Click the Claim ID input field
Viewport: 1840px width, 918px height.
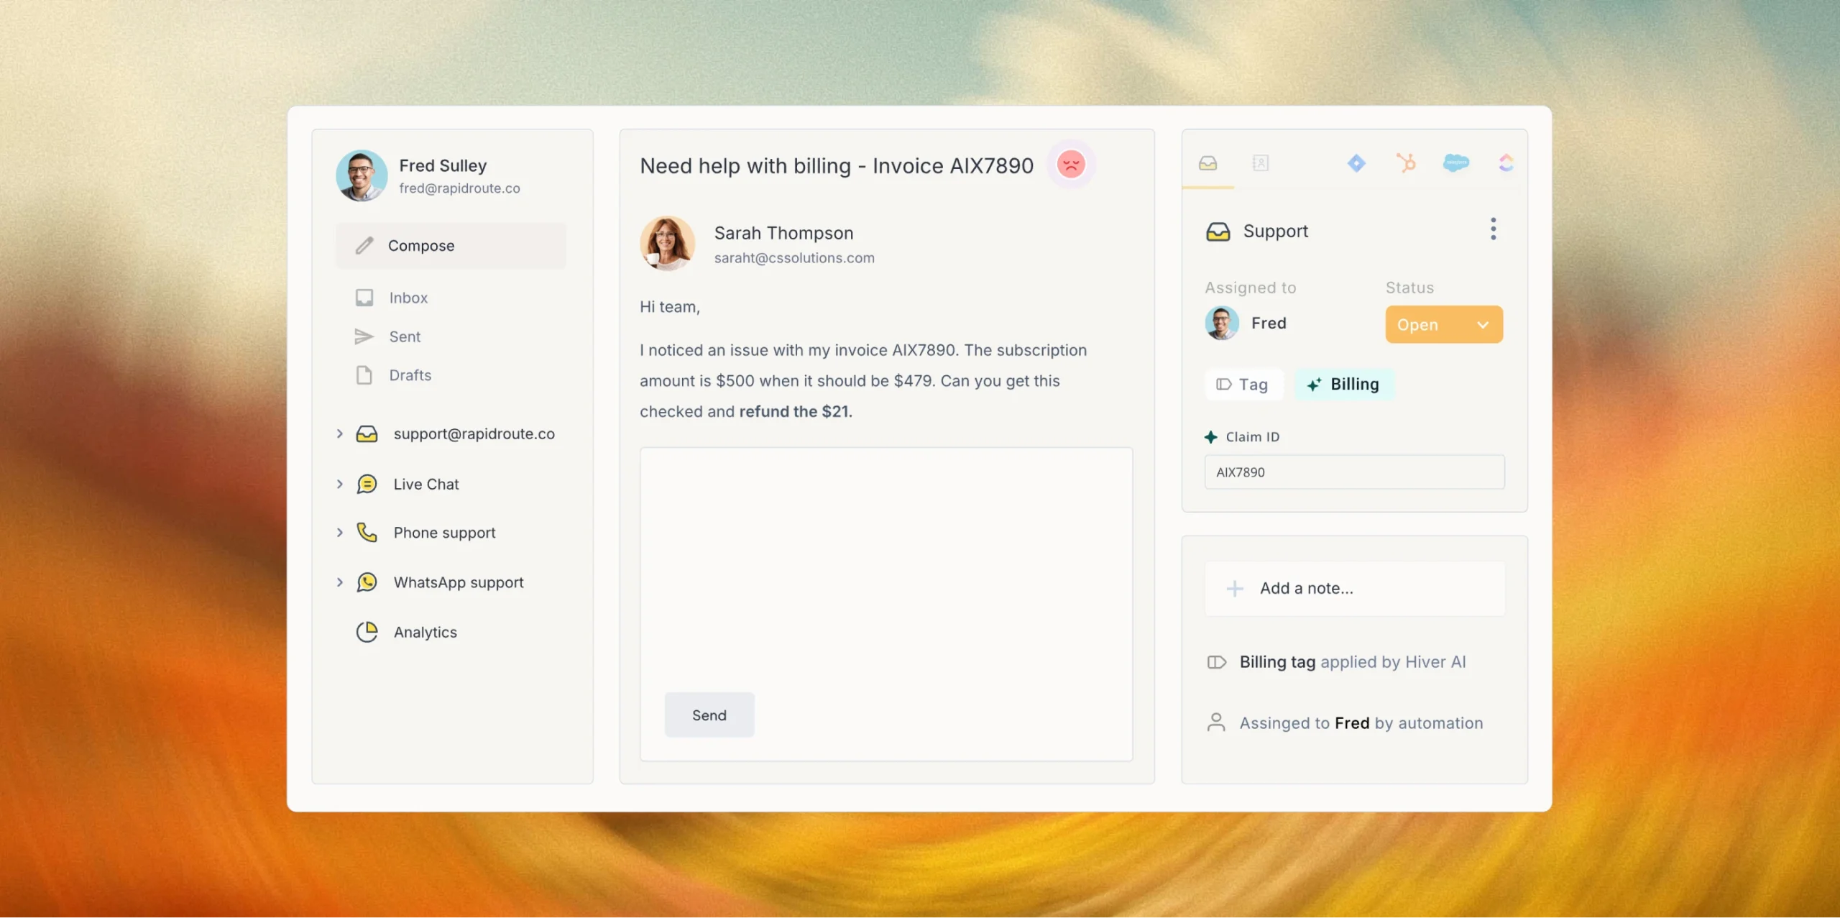pos(1354,472)
